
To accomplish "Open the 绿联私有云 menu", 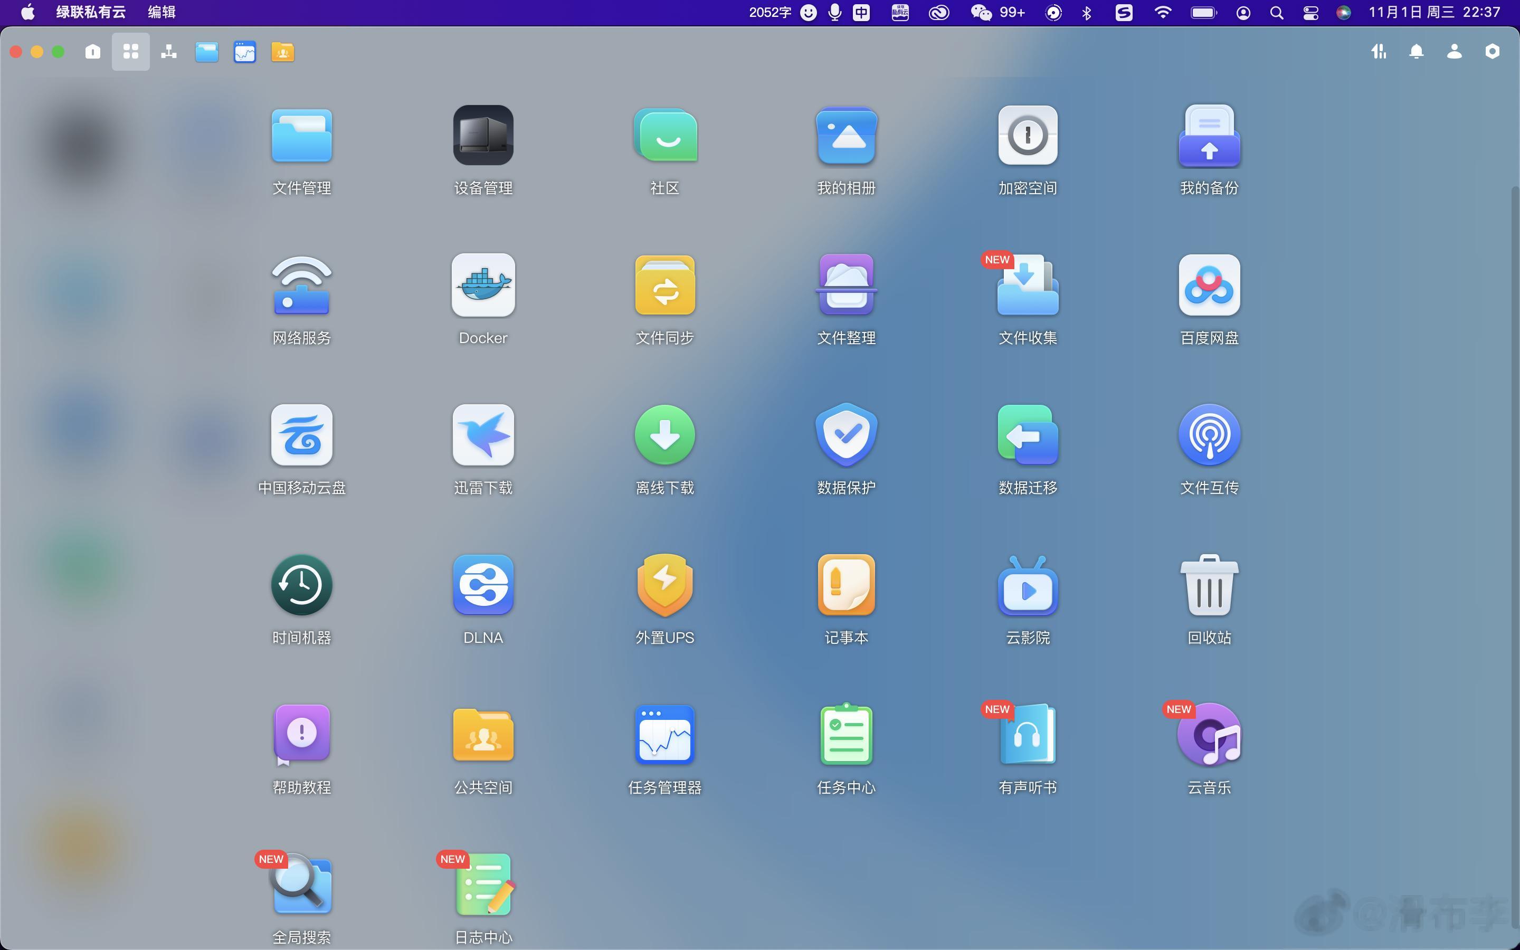I will click(90, 12).
